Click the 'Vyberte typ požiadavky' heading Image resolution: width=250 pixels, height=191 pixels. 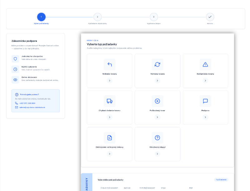[x=102, y=44]
